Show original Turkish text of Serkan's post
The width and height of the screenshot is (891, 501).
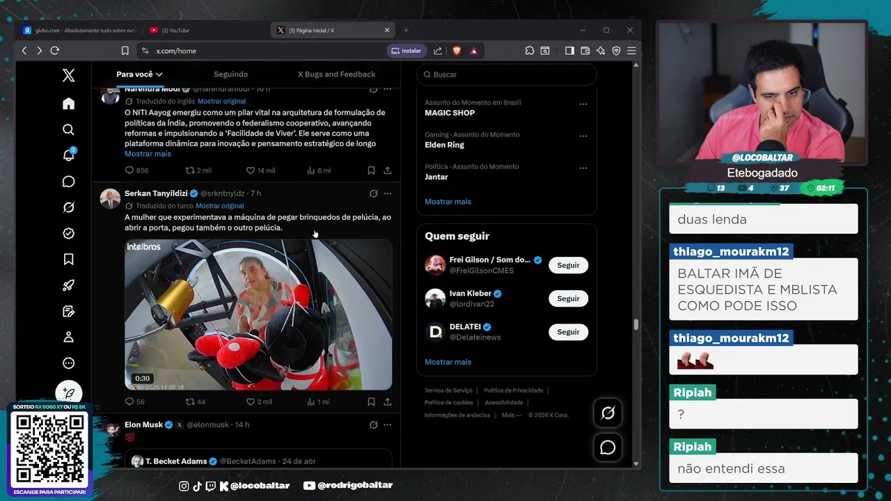(219, 206)
